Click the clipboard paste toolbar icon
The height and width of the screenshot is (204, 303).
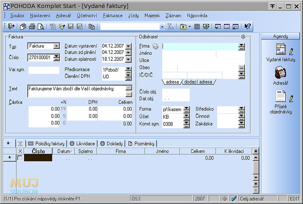[92, 26]
